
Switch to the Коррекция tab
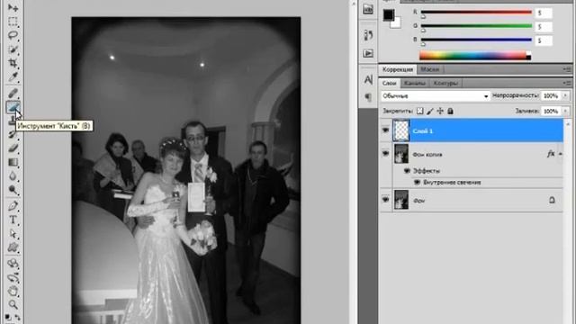coord(398,69)
